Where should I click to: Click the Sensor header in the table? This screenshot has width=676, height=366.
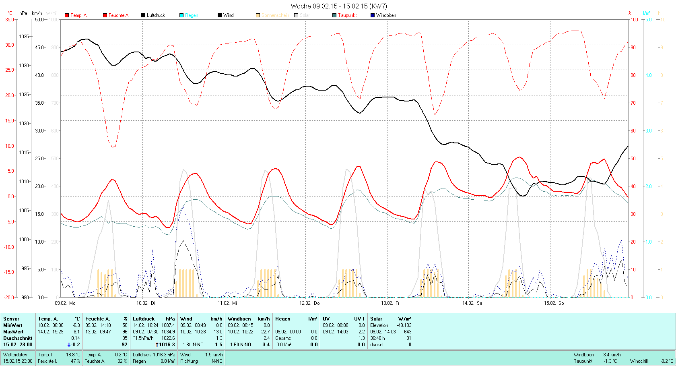click(11, 319)
